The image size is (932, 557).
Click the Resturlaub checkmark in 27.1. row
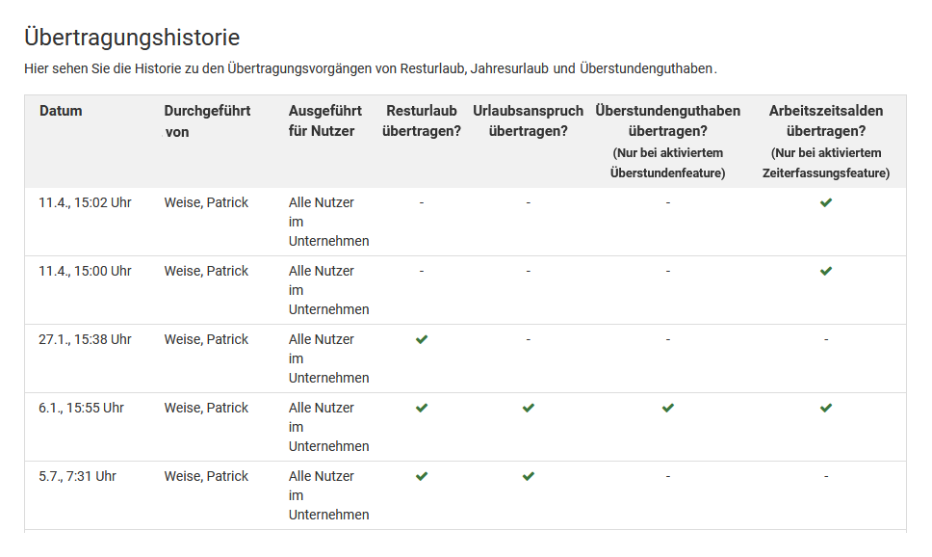[421, 339]
